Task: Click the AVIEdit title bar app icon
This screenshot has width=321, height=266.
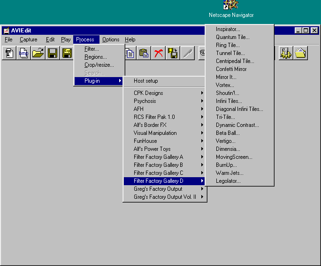Action: pos(7,31)
